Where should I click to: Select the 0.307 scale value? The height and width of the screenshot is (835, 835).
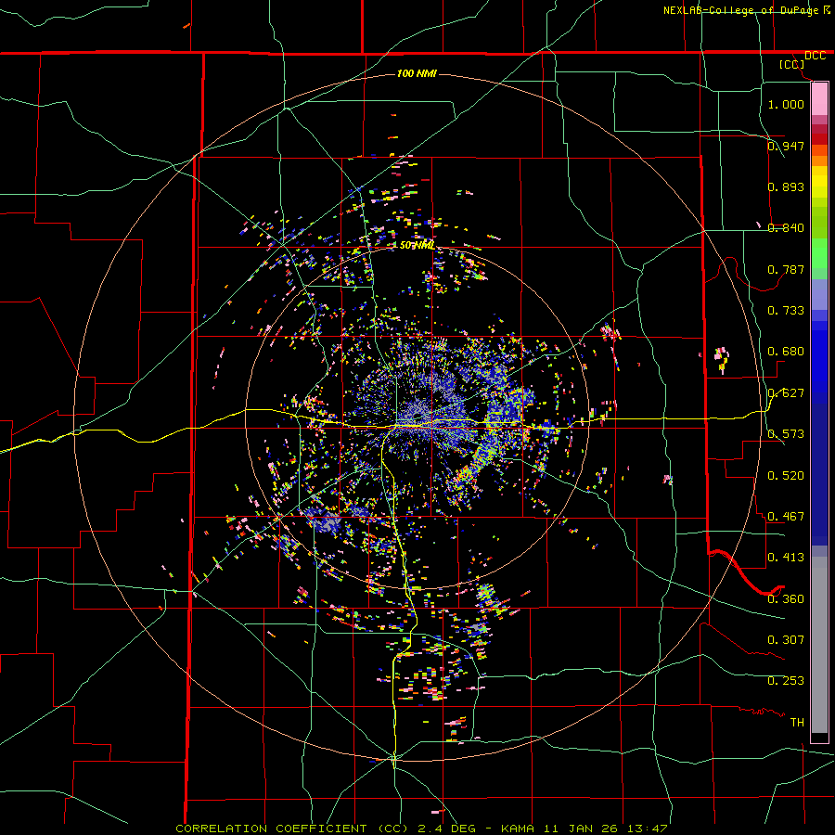click(x=786, y=640)
